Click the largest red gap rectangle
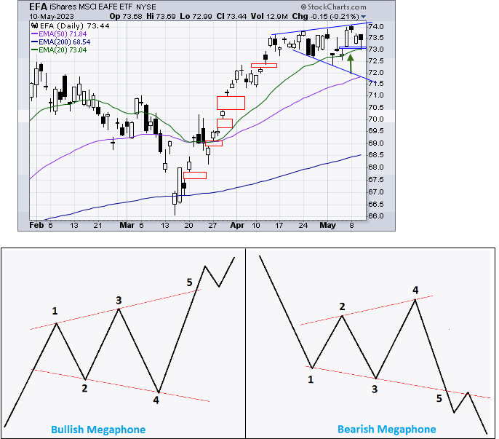499x439 pixels. coord(231,103)
